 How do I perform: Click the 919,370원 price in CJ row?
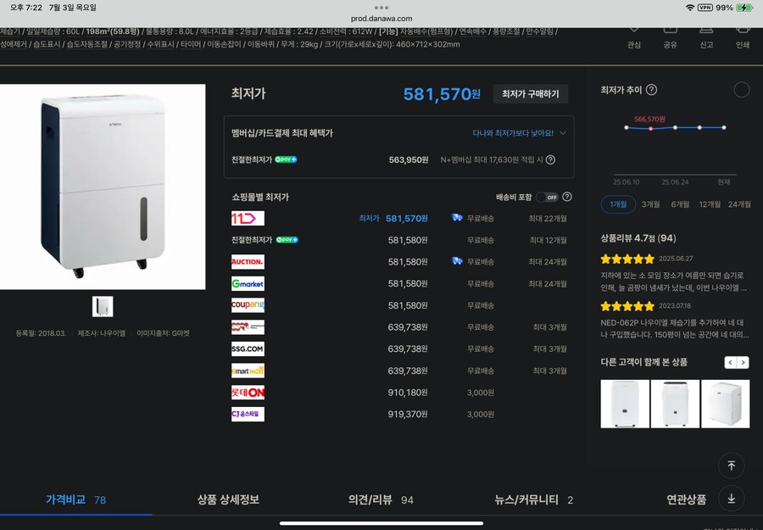click(x=408, y=414)
